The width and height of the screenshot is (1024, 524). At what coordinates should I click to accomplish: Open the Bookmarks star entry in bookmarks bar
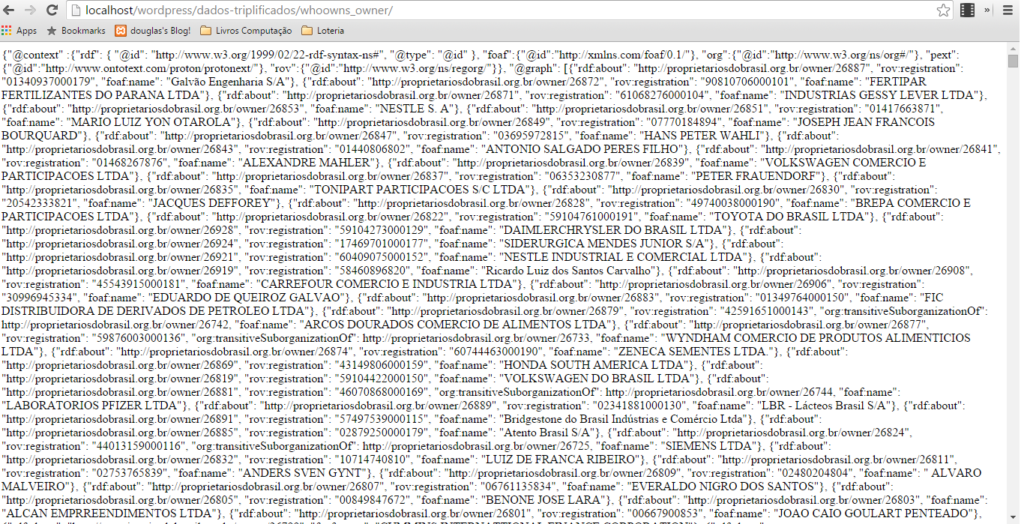(76, 31)
